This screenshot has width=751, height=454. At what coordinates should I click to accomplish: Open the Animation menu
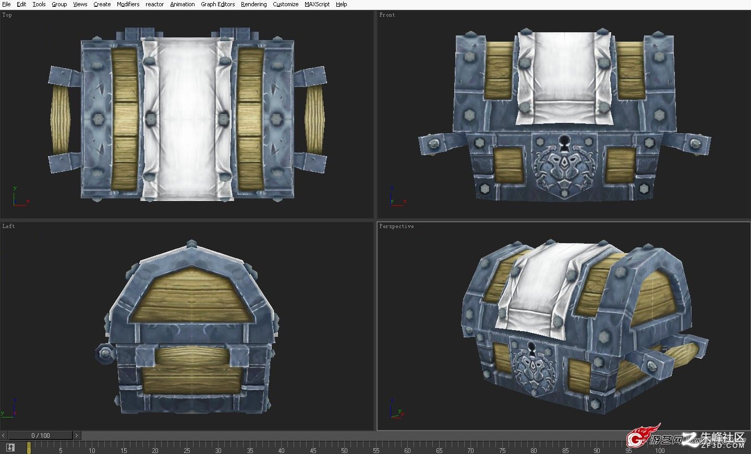183,4
